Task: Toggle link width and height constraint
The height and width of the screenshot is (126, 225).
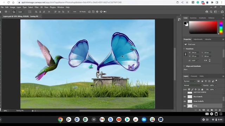Action: 185,55
